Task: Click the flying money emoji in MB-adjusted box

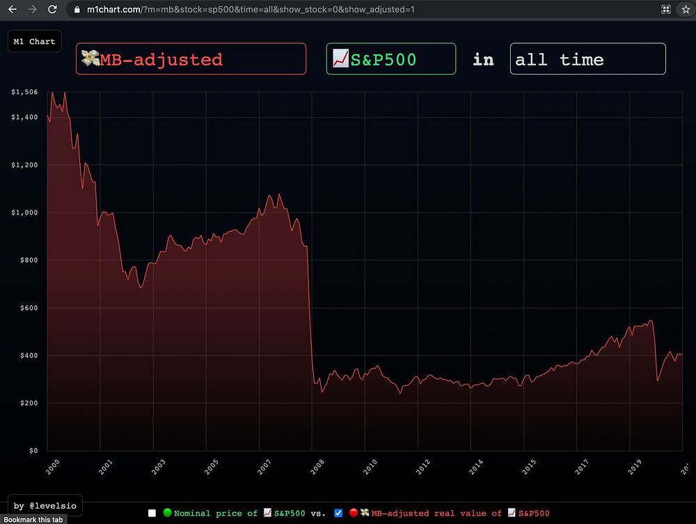Action: pyautogui.click(x=90, y=58)
